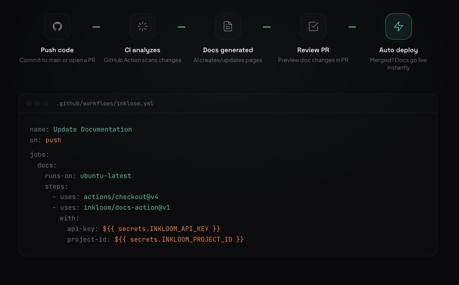The image size is (459, 285).
Task: Click the "ubuntu-latest" runner value
Action: pos(106,176)
